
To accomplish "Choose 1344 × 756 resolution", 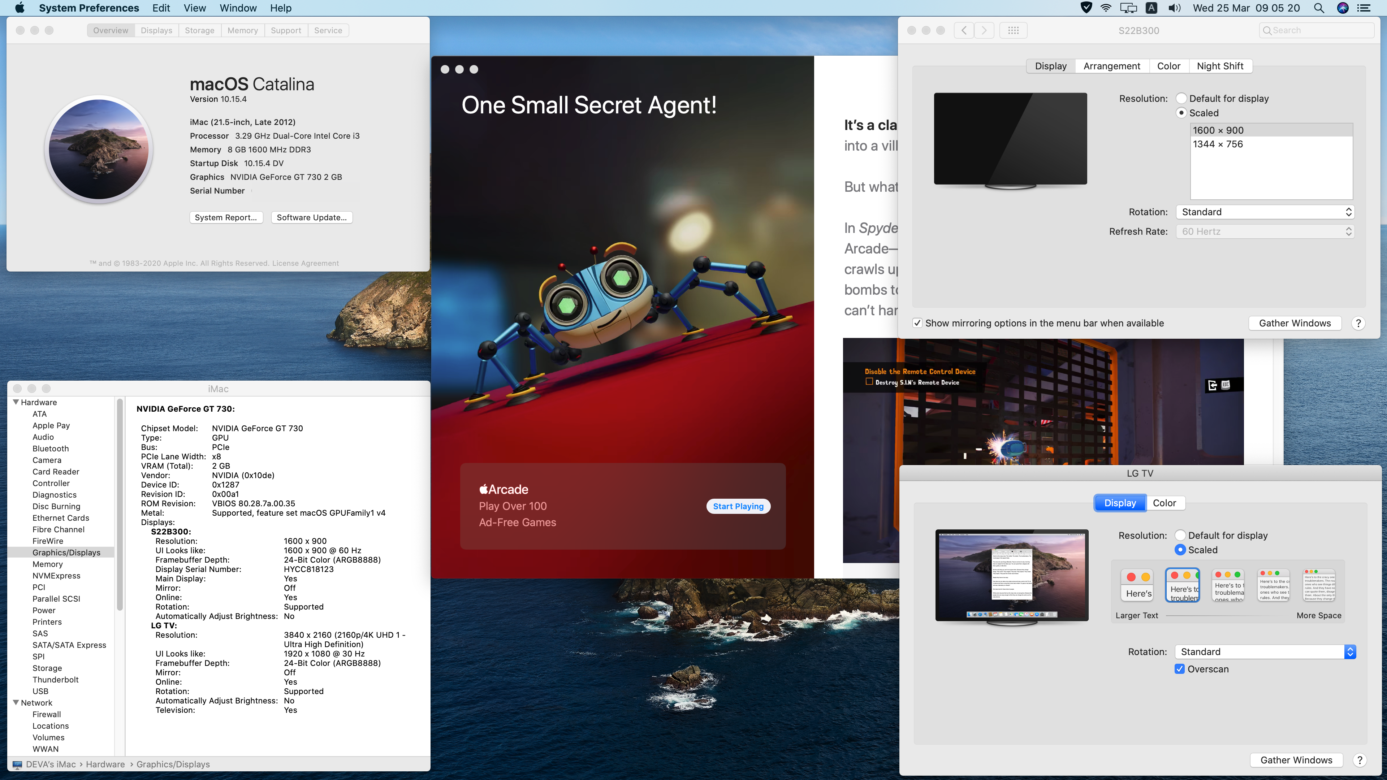I will pos(1271,144).
